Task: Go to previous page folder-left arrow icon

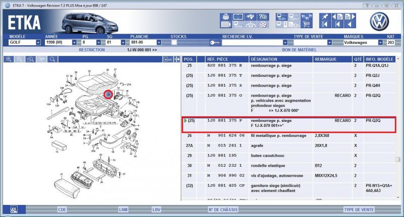Action: pos(337,17)
